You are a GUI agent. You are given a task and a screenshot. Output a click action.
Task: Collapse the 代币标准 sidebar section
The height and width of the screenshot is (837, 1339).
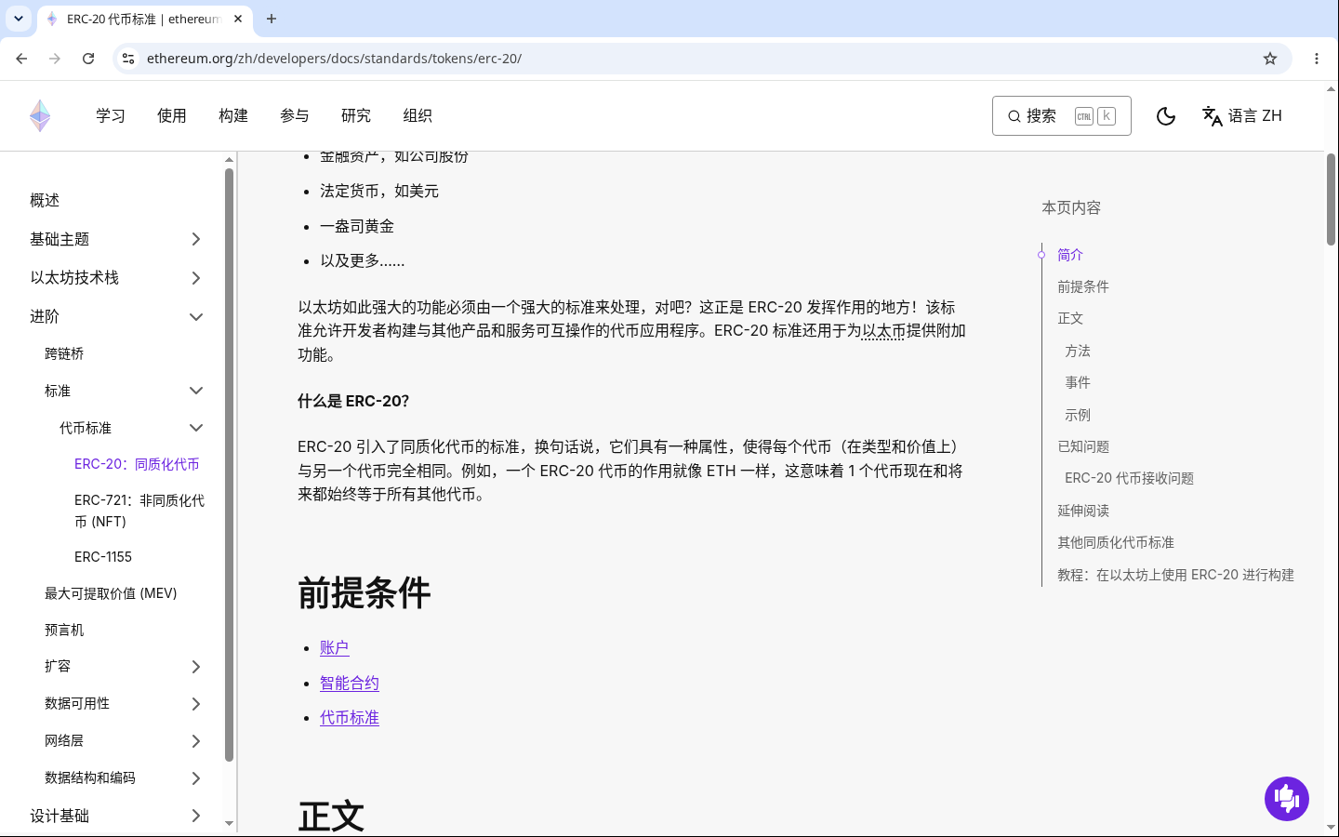tap(196, 428)
